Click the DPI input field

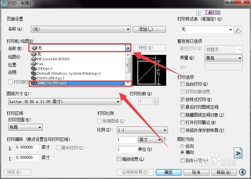pyautogui.click(x=224, y=67)
